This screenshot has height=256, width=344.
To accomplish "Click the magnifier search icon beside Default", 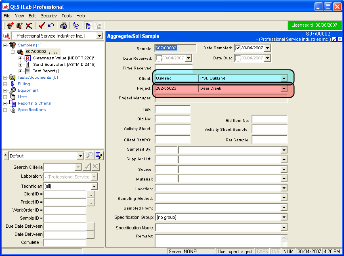I will coord(90,156).
